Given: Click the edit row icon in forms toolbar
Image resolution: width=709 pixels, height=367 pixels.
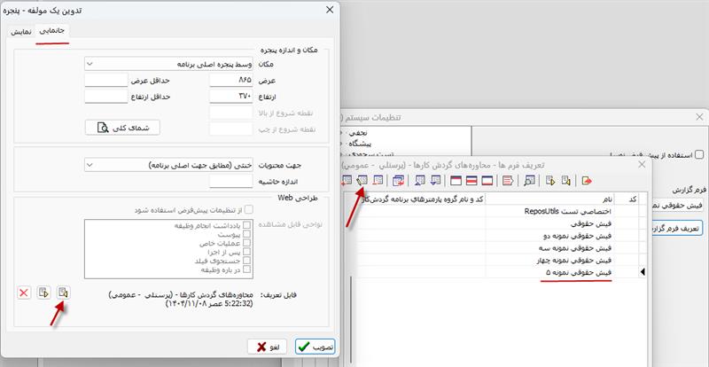Looking at the screenshot, I should point(363,180).
